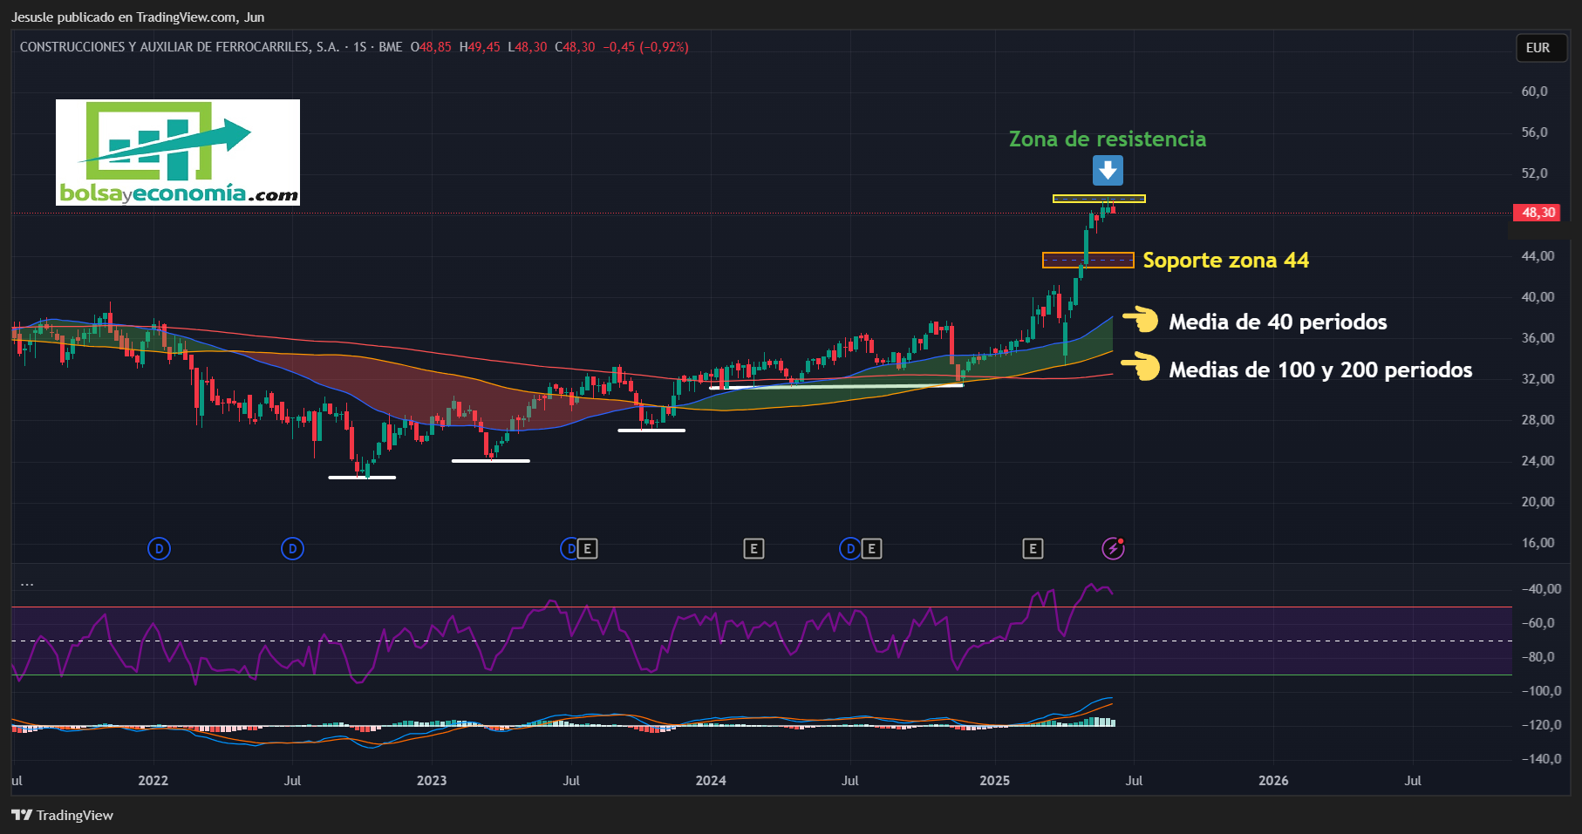Click the pink lightning event icon

(1114, 548)
